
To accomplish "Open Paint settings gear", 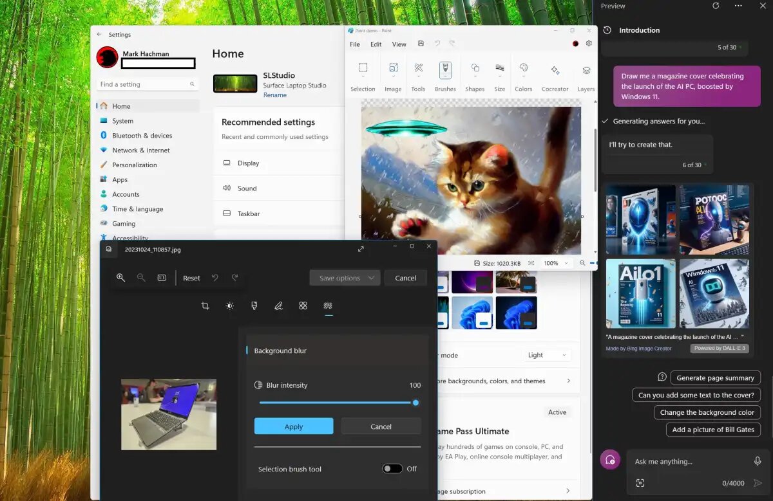I will [x=589, y=44].
